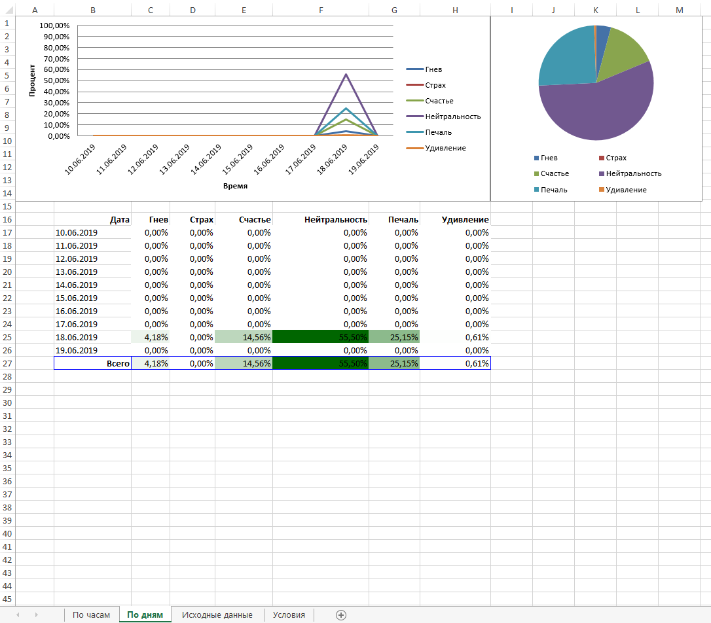This screenshot has width=711, height=623.
Task: Click Нейтральность legend entry in line chart
Action: click(443, 116)
